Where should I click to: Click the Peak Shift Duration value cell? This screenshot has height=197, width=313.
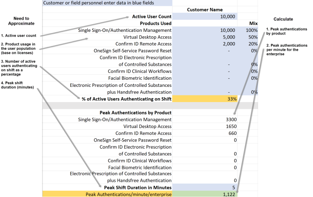[x=205, y=187]
